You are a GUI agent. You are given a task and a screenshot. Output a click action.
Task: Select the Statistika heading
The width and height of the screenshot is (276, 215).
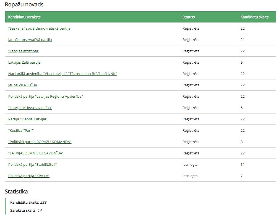pyautogui.click(x=16, y=191)
